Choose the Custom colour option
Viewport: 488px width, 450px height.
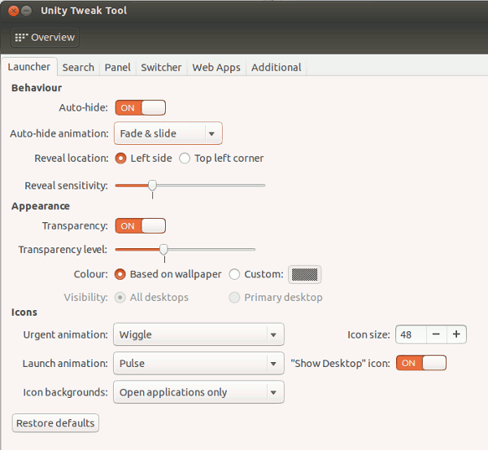(x=256, y=274)
